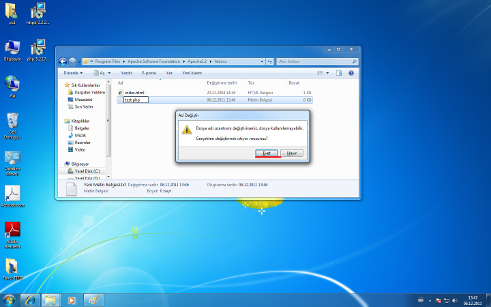This screenshot has width=491, height=307.
Task: Open the view options dropdown arrow
Action: [x=328, y=72]
